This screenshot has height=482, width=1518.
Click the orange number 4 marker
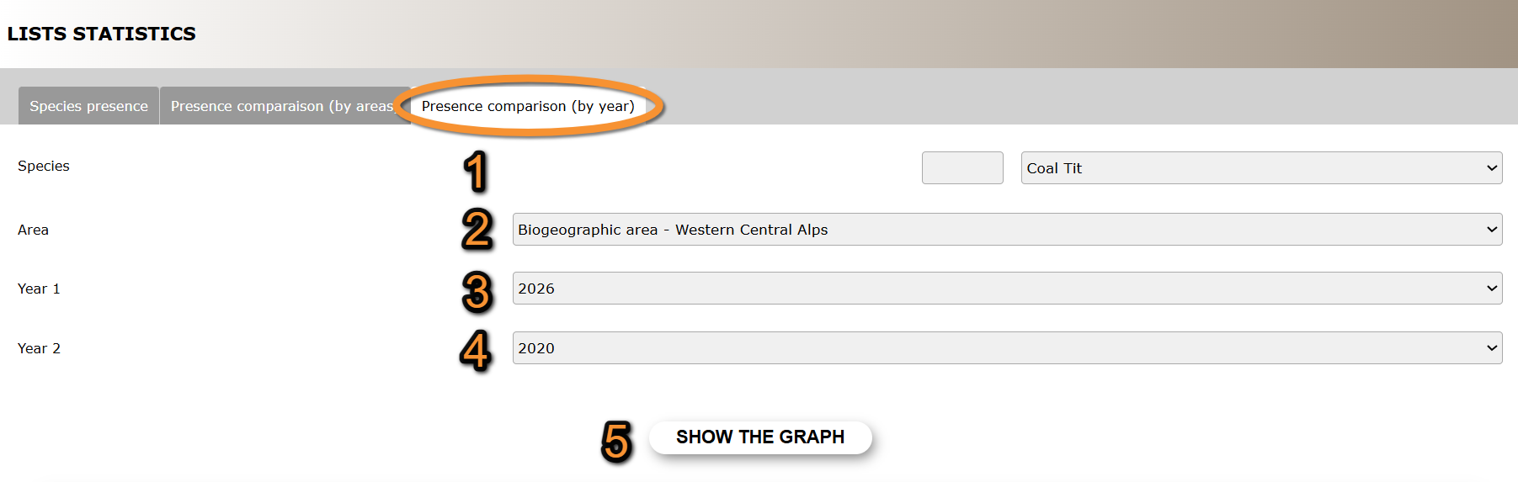coord(476,351)
